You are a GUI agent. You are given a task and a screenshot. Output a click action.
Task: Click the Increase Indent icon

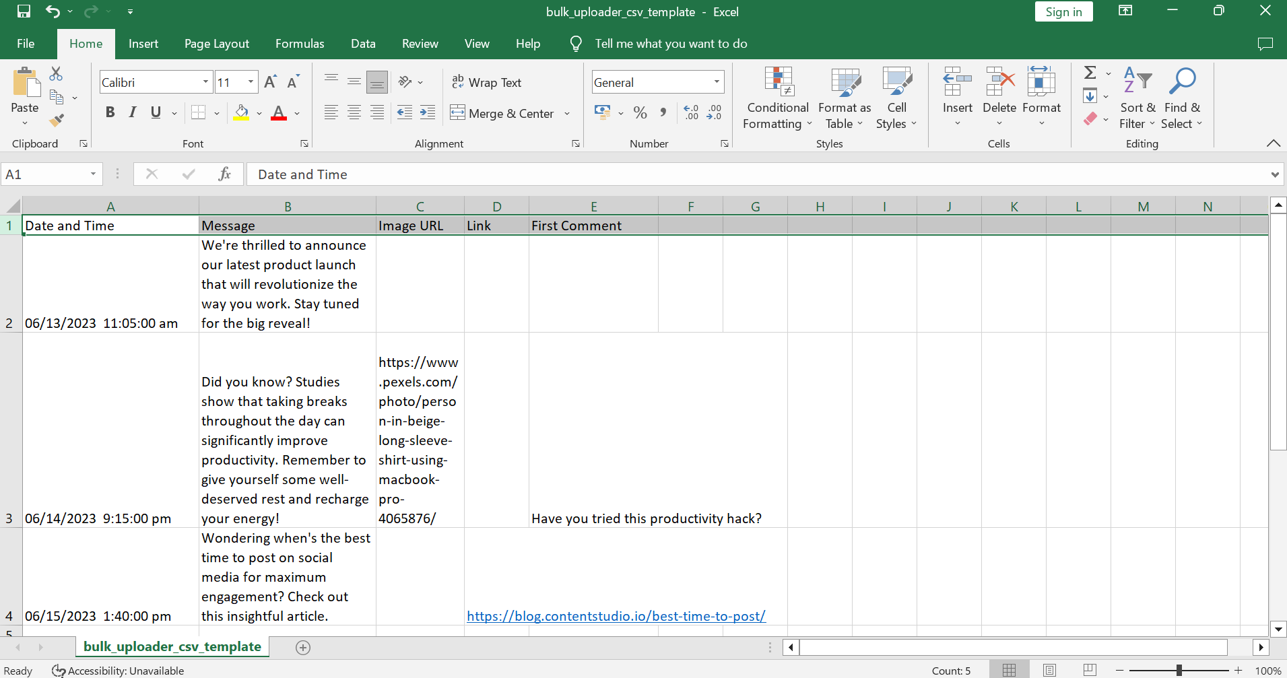(x=428, y=113)
